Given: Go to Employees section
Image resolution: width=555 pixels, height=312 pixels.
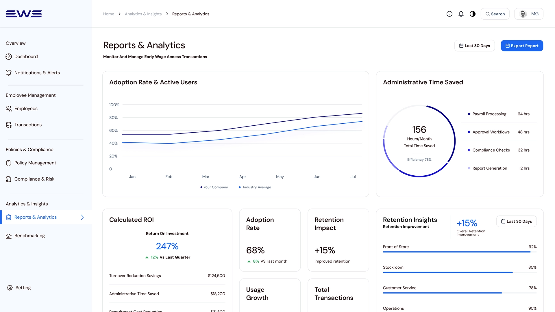Looking at the screenshot, I should (26, 109).
